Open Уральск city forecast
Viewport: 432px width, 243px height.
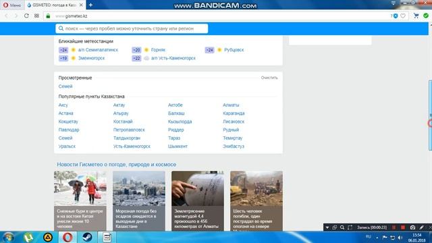(67, 146)
